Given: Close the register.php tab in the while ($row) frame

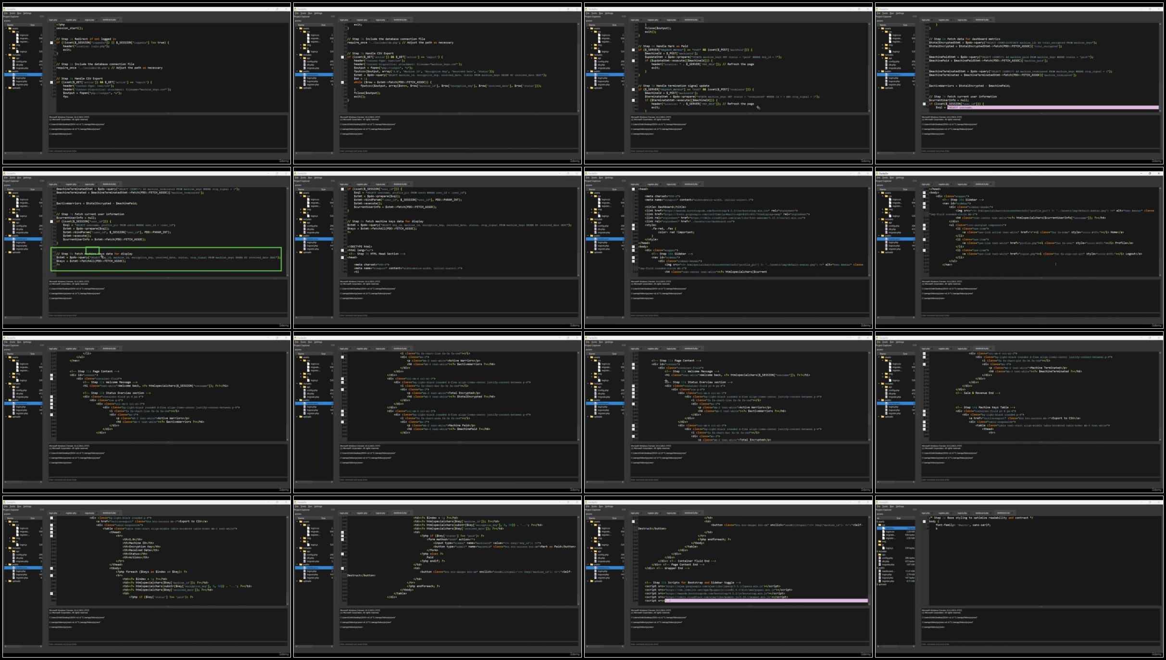Looking at the screenshot, I should (x=369, y=20).
